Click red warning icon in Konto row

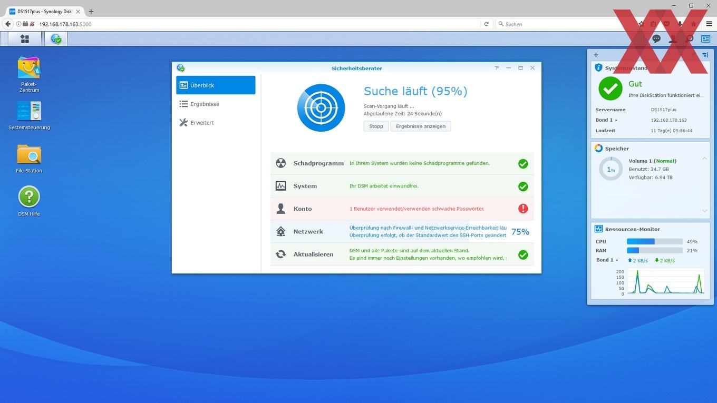pyautogui.click(x=523, y=209)
